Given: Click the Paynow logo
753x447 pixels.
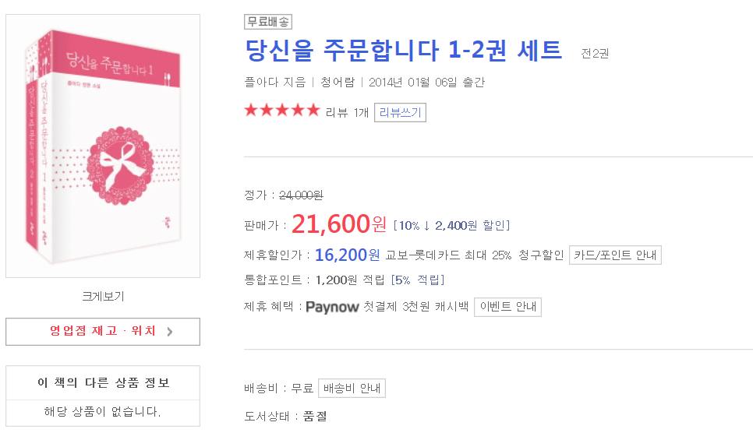Looking at the screenshot, I should pos(332,307).
